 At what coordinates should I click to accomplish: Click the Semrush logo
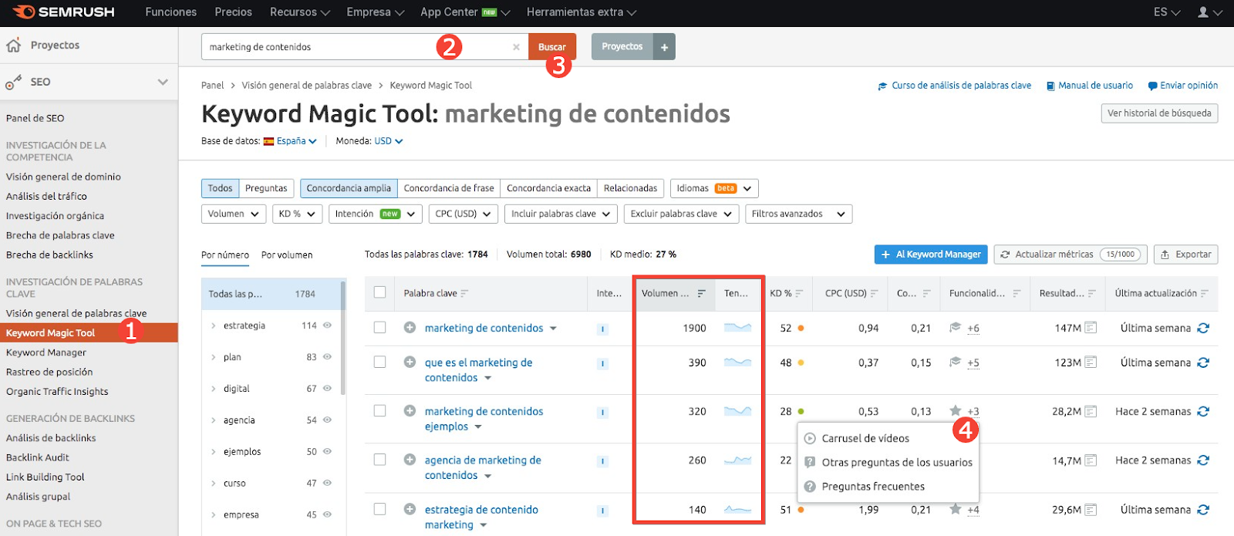click(64, 12)
